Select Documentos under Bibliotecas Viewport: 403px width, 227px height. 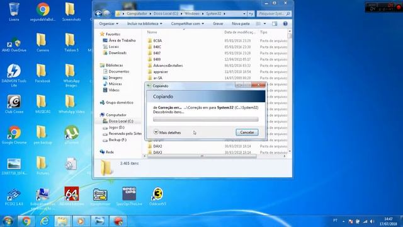[x=116, y=71]
